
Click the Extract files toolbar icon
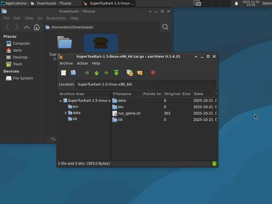click(140, 73)
